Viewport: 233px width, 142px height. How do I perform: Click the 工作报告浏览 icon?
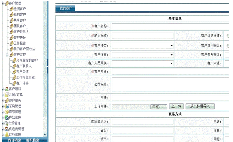pyautogui.click(x=14, y=78)
